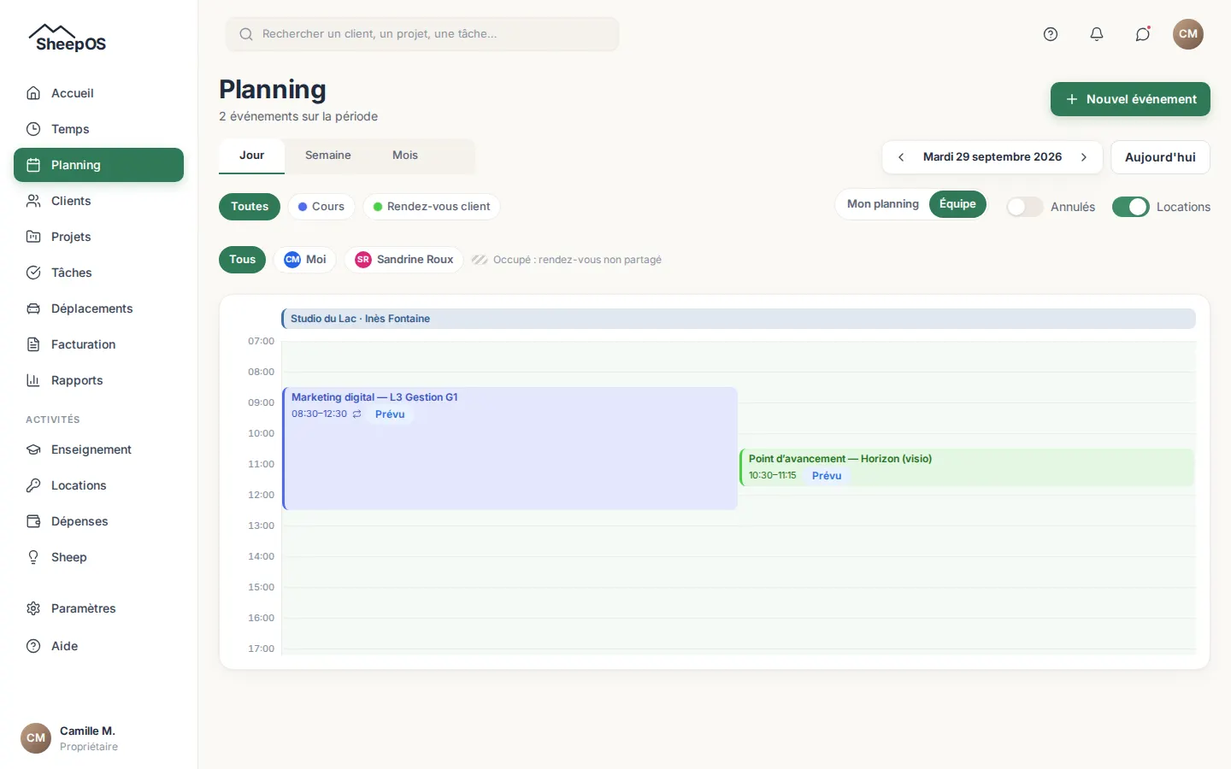
Task: Go to next day with right chevron
Action: click(x=1084, y=157)
